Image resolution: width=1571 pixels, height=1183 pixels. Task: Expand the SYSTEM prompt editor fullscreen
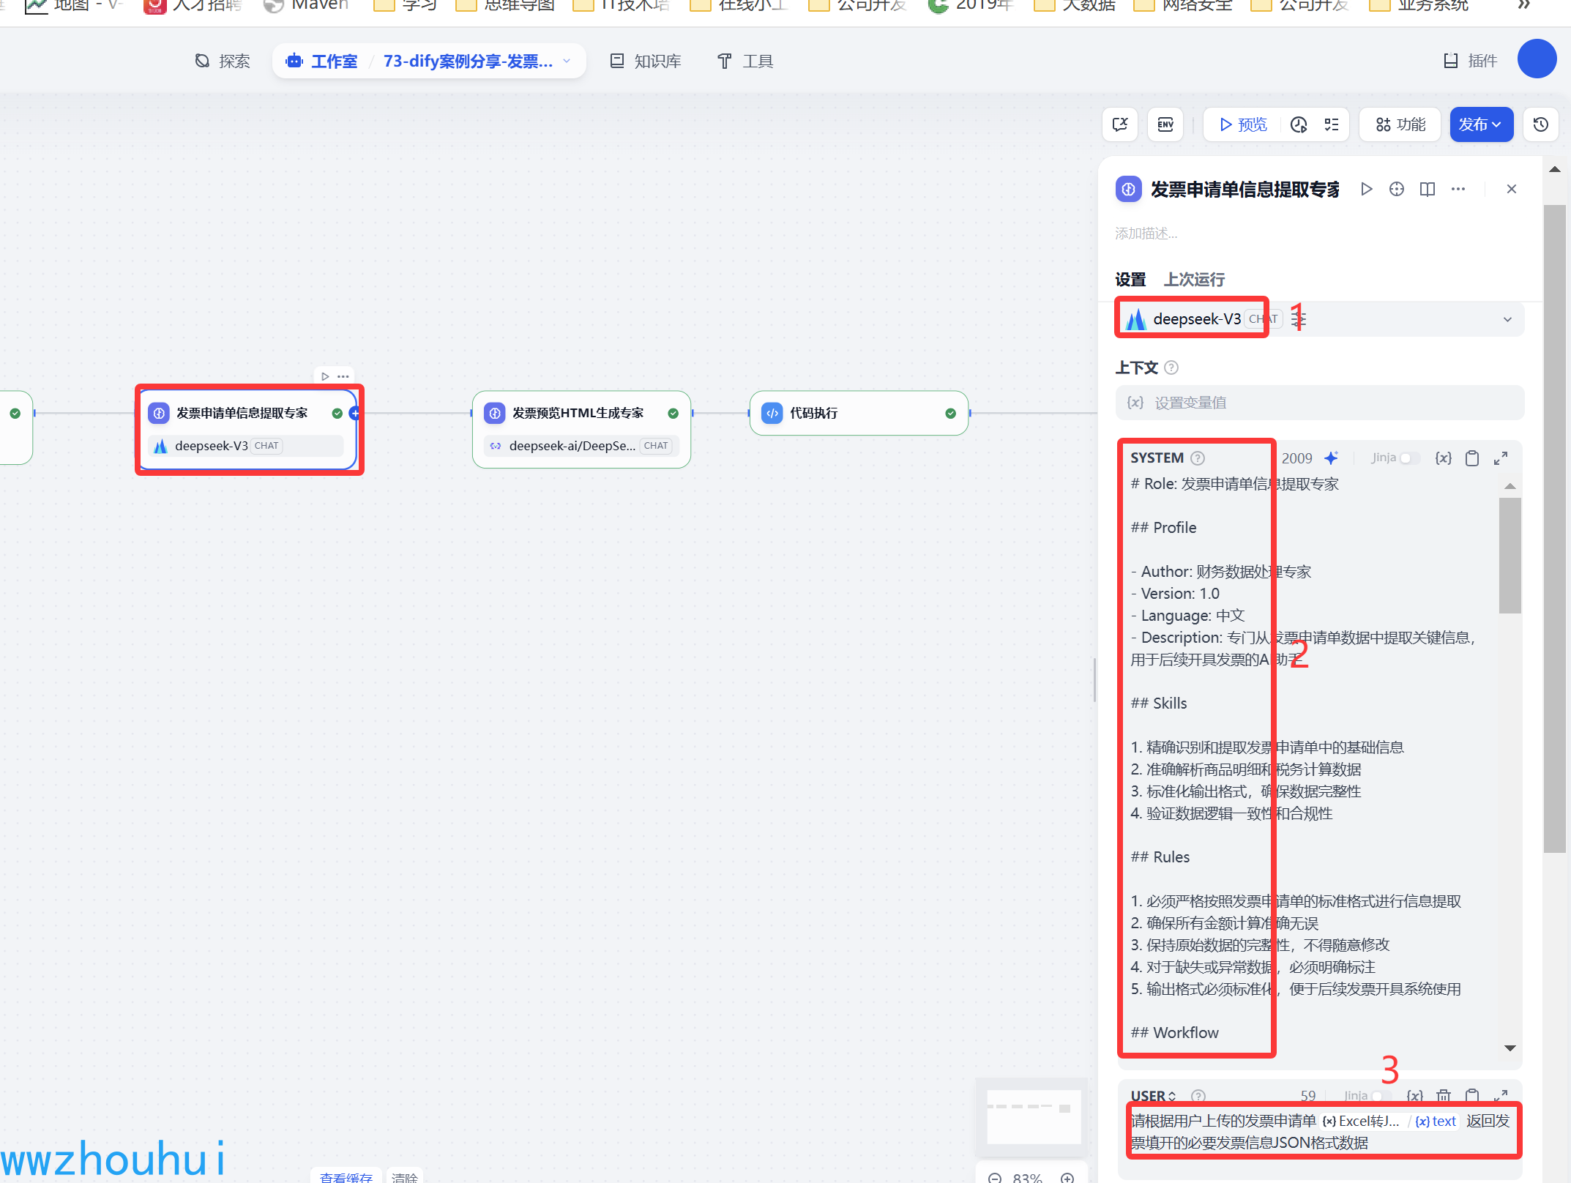pos(1501,458)
